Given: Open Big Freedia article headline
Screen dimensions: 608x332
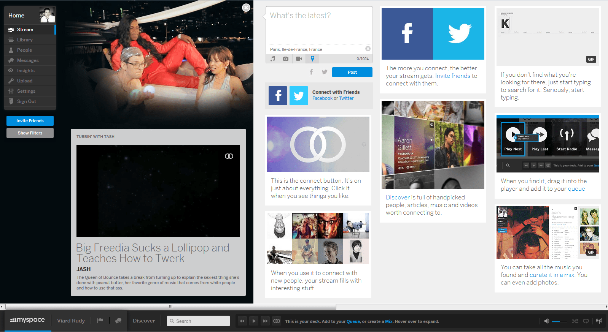Looking at the screenshot, I should (x=153, y=253).
